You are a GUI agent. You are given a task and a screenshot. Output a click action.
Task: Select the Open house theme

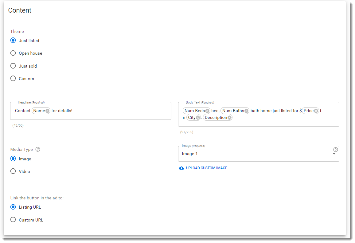point(13,53)
